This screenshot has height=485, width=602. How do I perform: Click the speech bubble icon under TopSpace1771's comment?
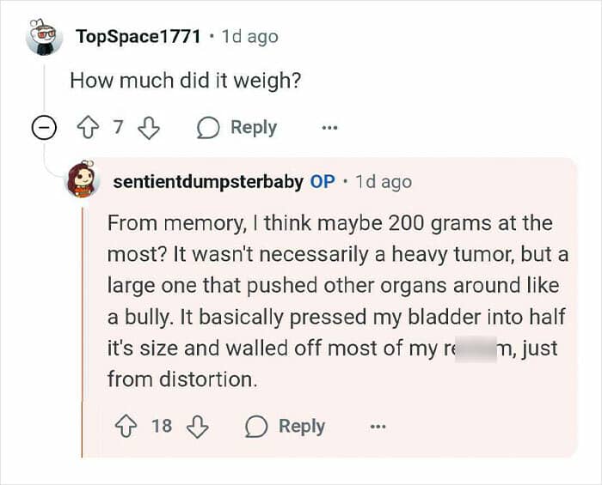tap(208, 128)
